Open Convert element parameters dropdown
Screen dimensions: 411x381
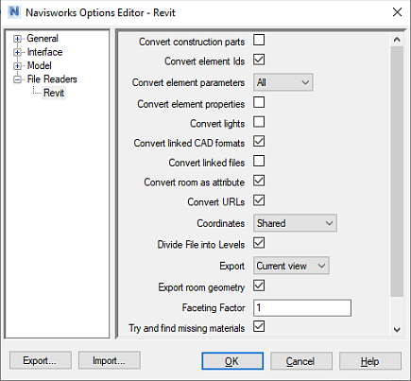(x=283, y=82)
